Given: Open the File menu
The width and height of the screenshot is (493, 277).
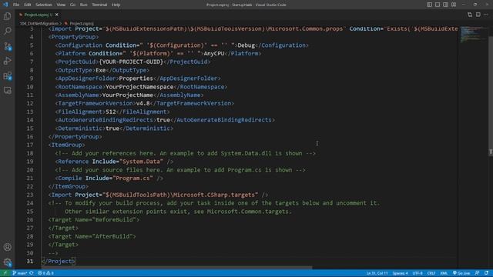Looking at the screenshot, I should tap(16, 5).
